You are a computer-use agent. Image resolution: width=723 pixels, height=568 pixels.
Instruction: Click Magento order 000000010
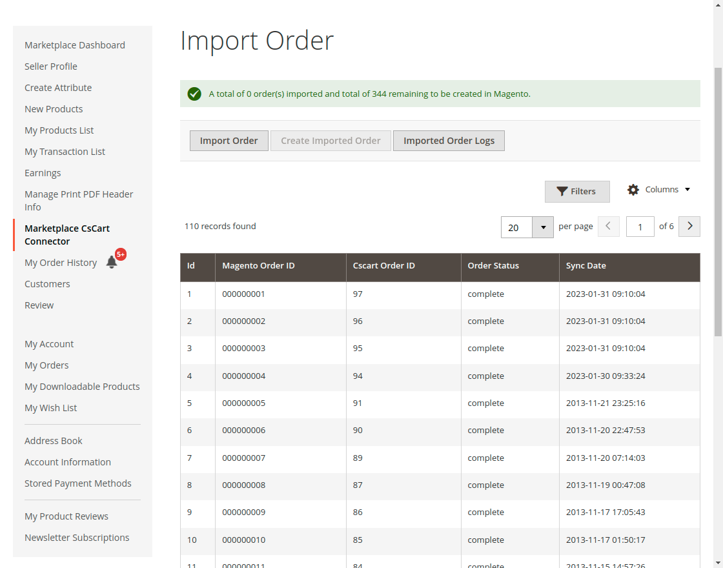243,540
